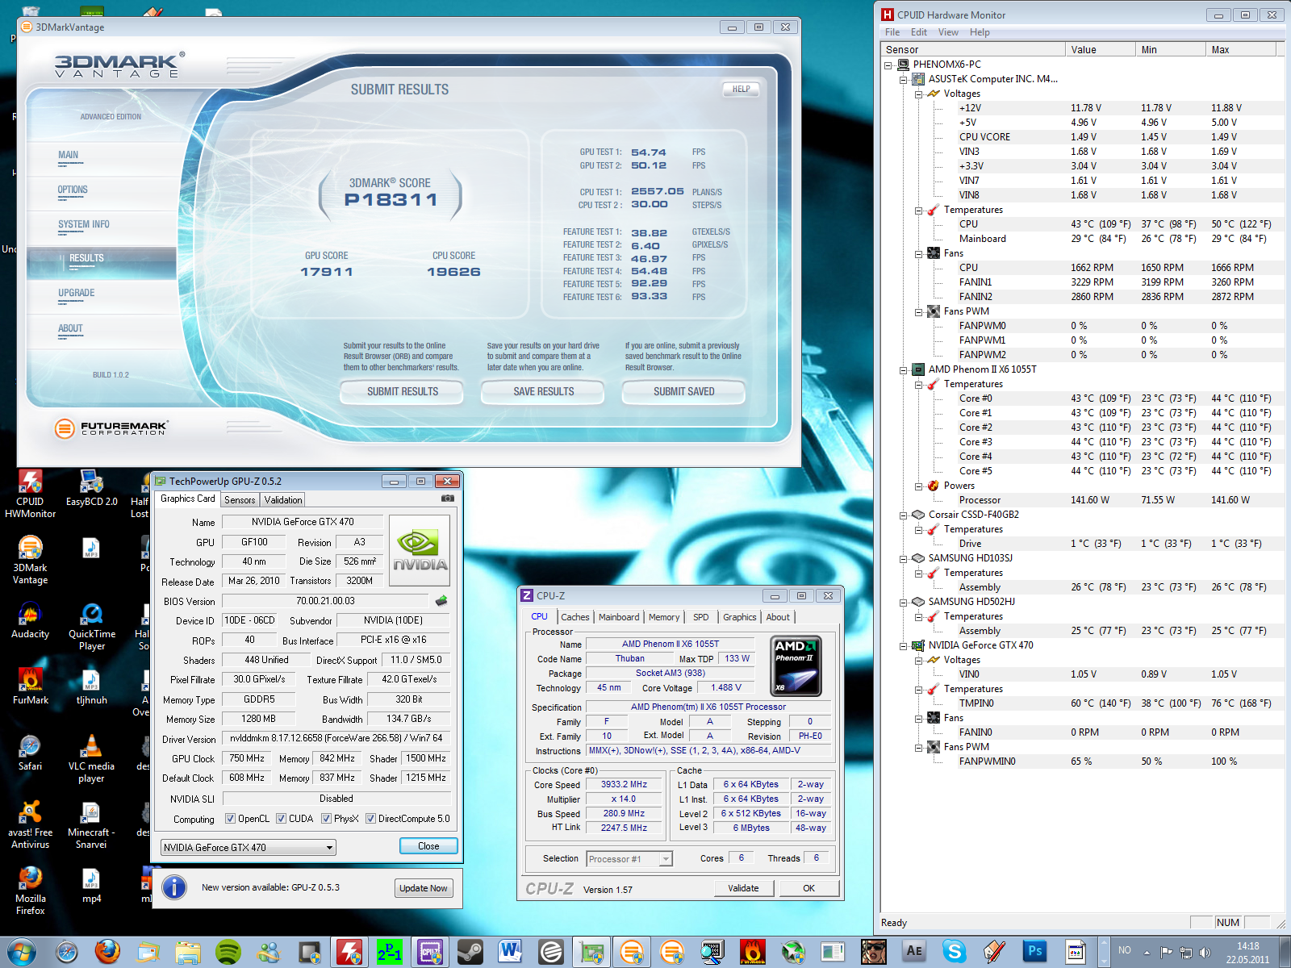Viewport: 1291px width, 968px height.
Task: Collapse NVIDIA GeForce GTX 470 node in HWMonitor
Action: coord(904,645)
